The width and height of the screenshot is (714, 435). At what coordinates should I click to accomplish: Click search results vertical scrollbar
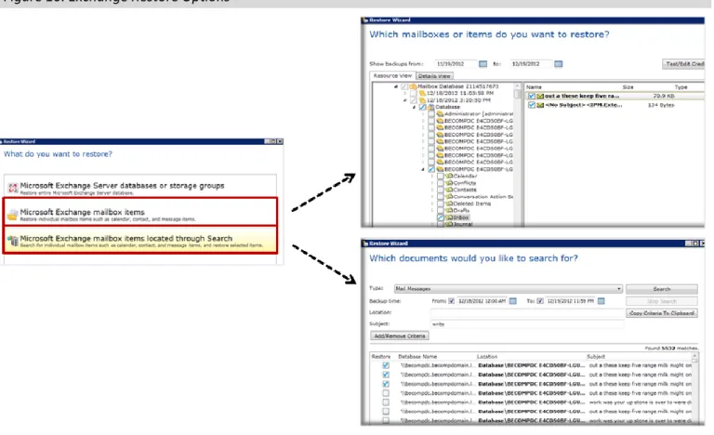coord(694,389)
